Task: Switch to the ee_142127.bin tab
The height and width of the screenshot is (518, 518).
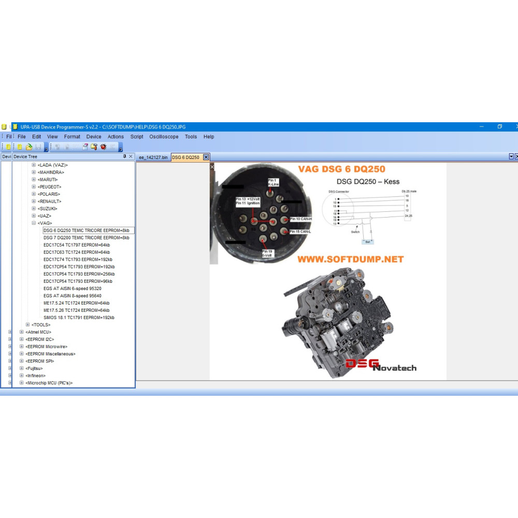Action: click(x=153, y=157)
